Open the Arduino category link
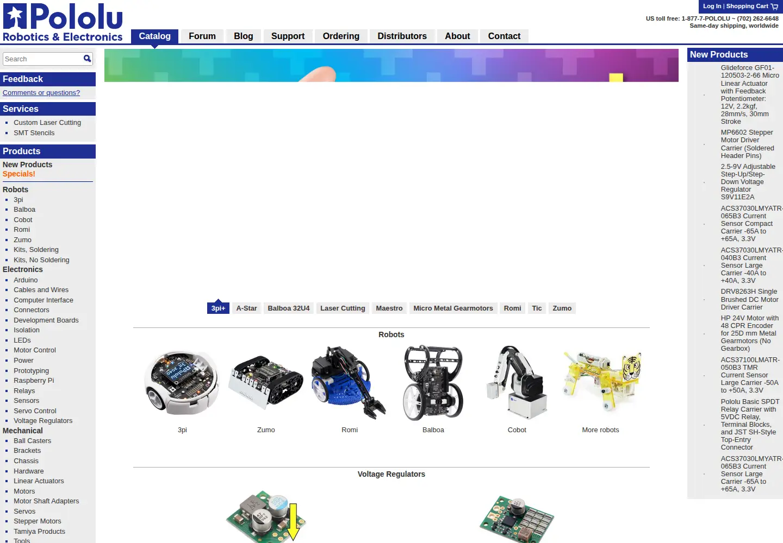Viewport: 783px width, 543px height. tap(26, 280)
